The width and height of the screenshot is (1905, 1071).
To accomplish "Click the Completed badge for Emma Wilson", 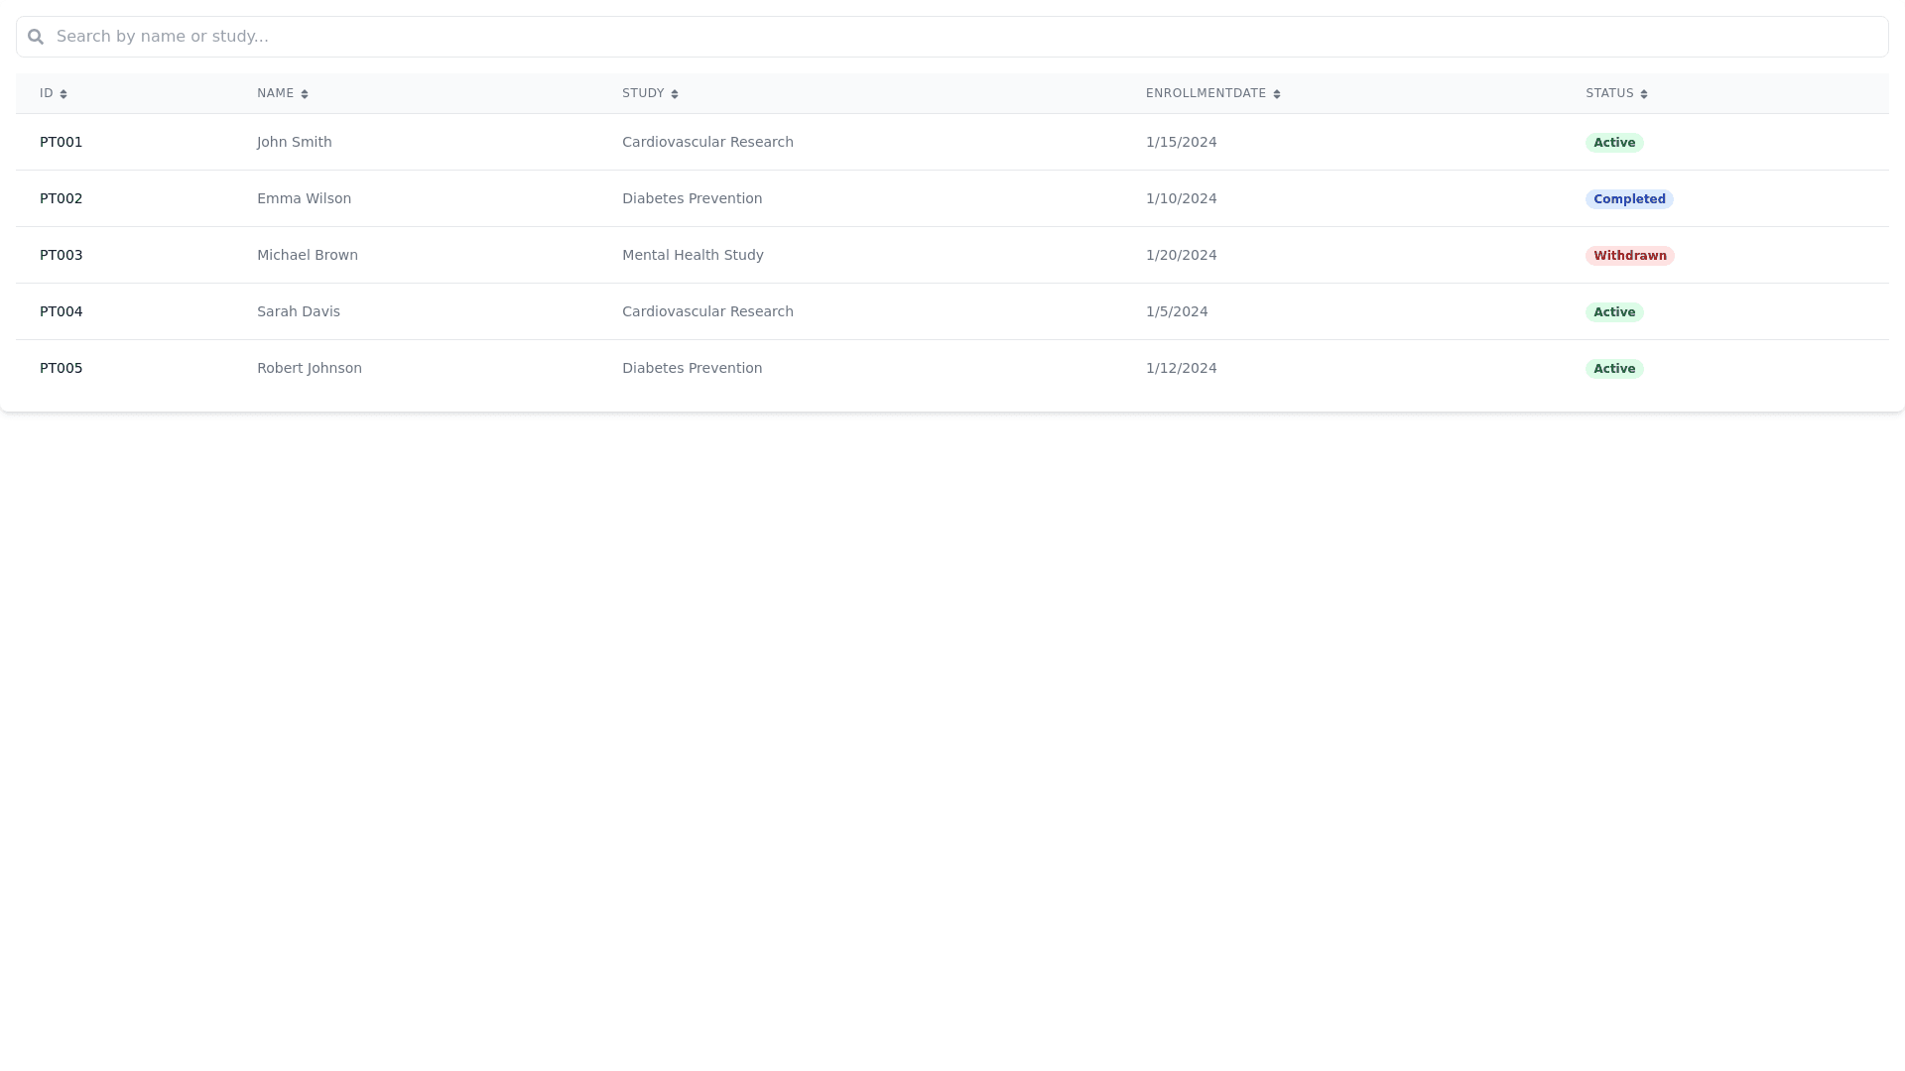I will coord(1629,199).
